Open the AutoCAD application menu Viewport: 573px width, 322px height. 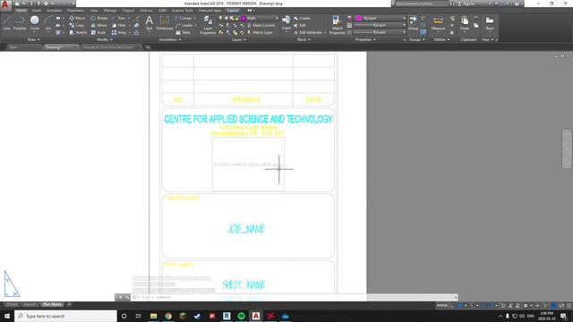coord(5,4)
